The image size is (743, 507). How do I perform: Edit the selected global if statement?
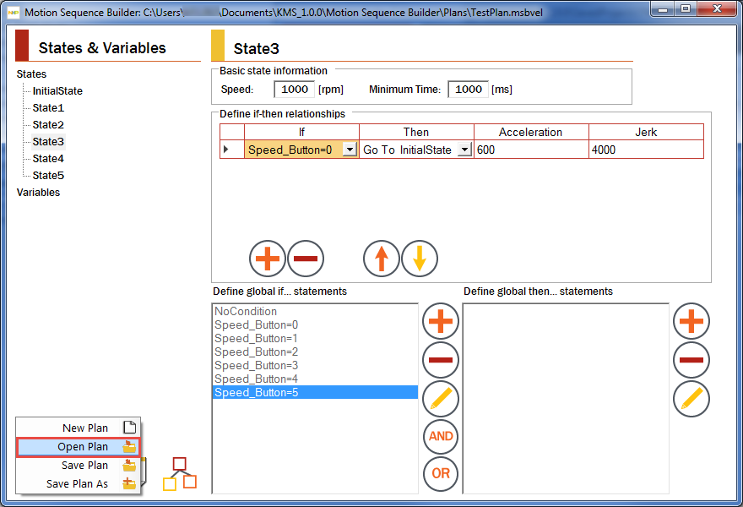click(x=441, y=398)
